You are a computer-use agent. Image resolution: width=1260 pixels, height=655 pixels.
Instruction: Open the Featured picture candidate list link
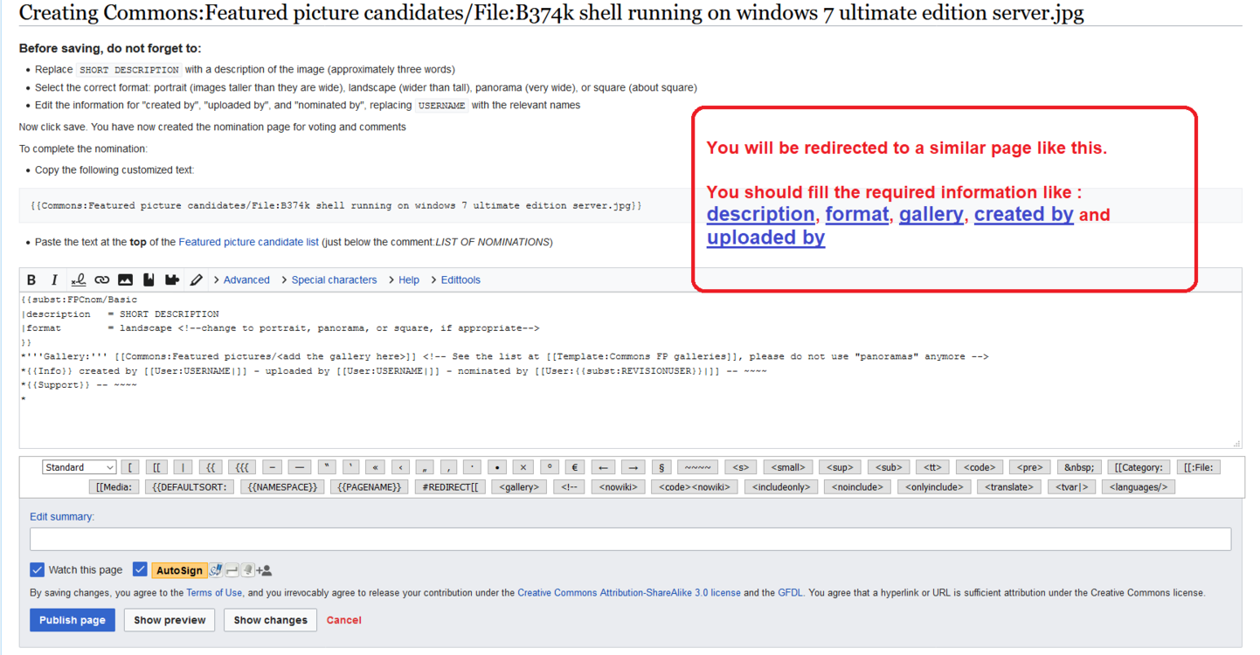click(248, 242)
